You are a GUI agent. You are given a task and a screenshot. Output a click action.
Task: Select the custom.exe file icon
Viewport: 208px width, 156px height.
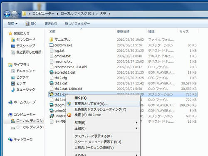51,45
